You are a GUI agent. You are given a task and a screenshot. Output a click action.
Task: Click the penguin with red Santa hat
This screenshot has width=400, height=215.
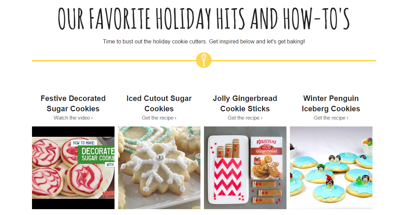[x=329, y=181]
